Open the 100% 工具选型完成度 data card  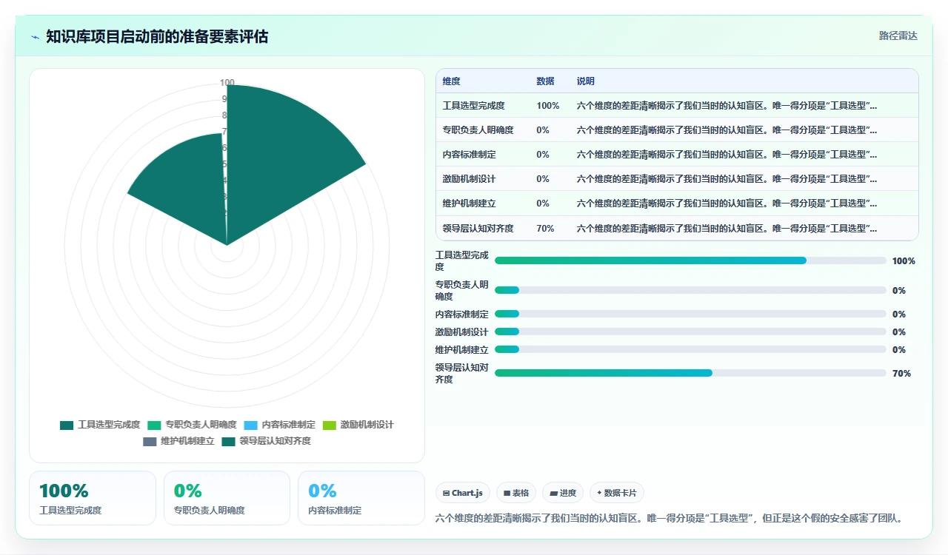[x=93, y=498]
